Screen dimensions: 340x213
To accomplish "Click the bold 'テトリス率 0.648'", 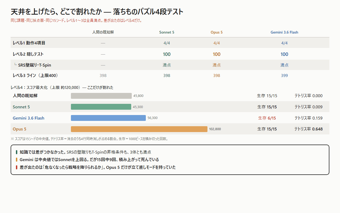I will pyautogui.click(x=308, y=129).
